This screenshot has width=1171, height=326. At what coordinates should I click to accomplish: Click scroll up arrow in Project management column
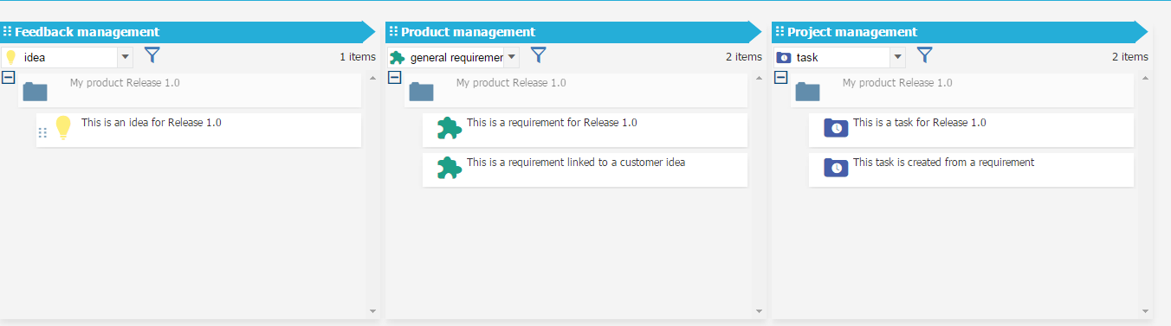pos(1145,78)
